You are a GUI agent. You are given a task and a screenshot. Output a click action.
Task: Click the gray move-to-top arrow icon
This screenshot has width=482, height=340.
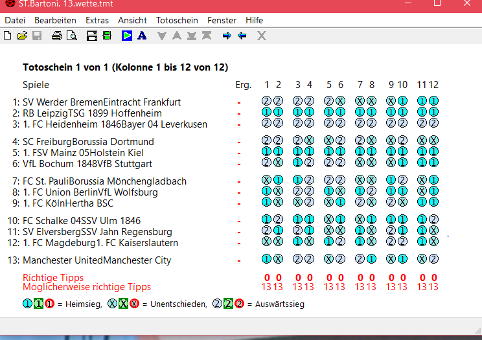tap(207, 36)
